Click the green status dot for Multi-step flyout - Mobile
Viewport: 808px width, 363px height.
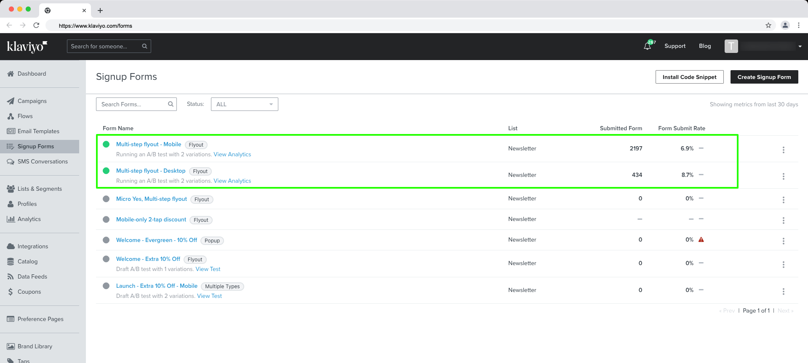[x=106, y=144]
